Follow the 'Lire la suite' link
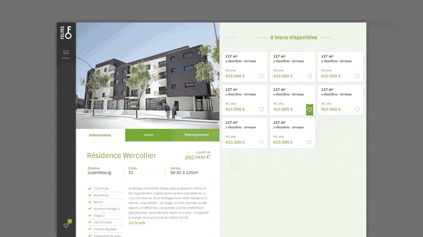423x237 pixels. click(x=137, y=223)
